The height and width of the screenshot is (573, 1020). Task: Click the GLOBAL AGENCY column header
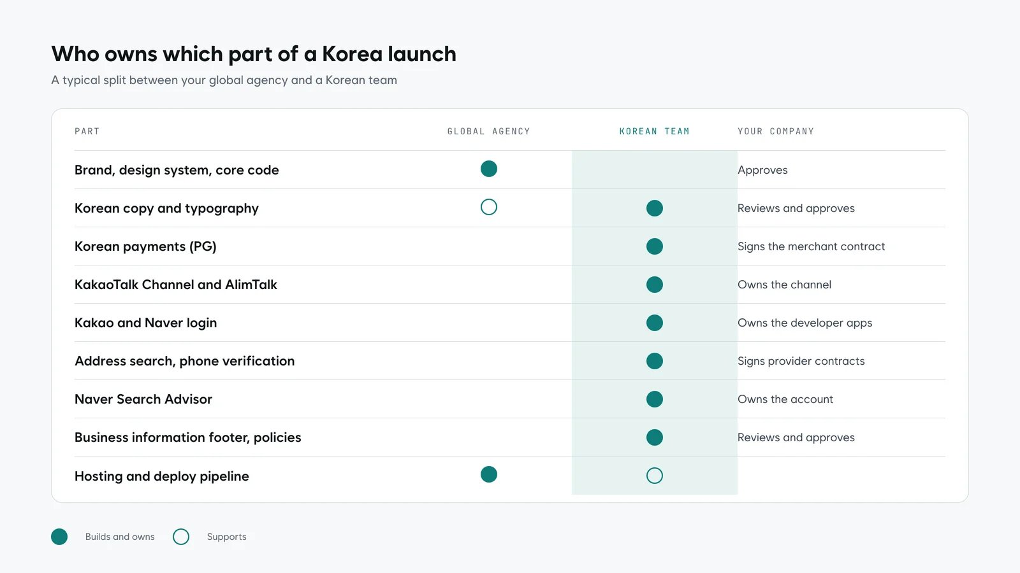pos(489,131)
